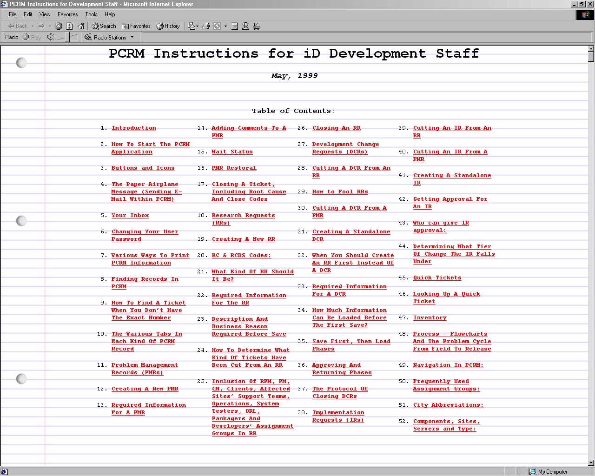Go to the Home page icon

[81, 26]
